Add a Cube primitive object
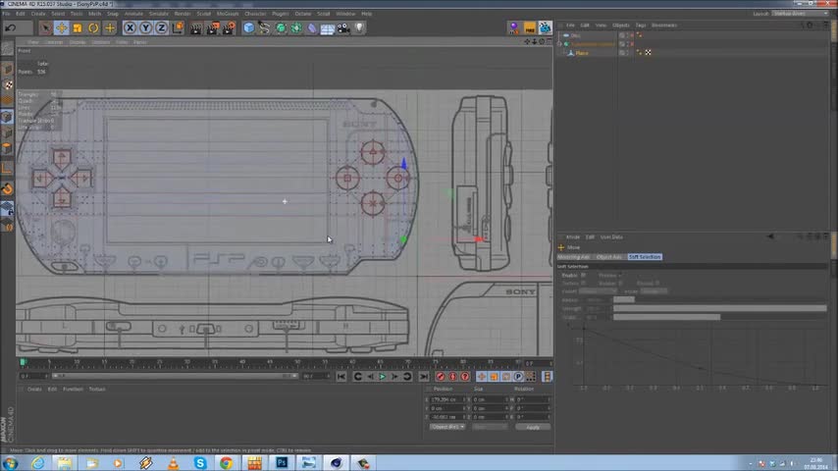This screenshot has width=838, height=471. point(249,27)
